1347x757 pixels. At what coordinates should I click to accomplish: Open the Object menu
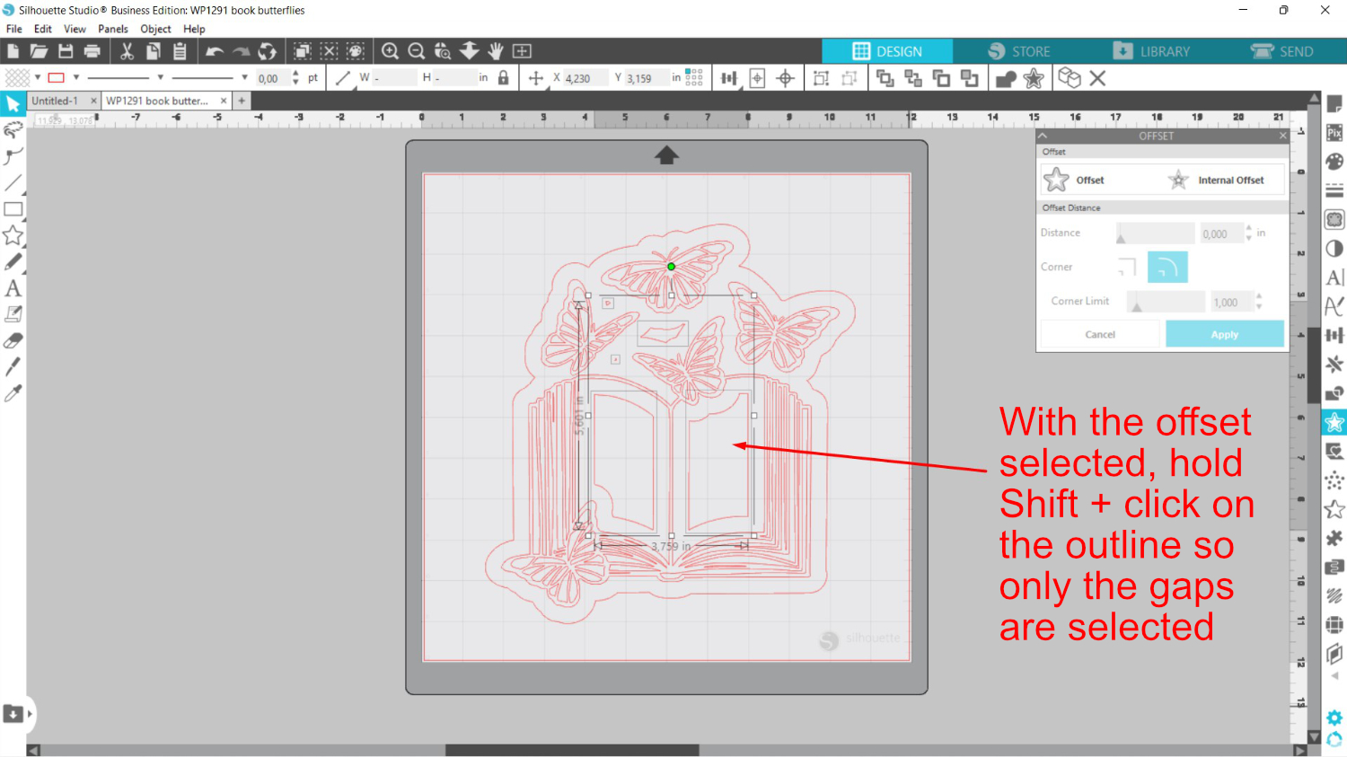point(155,29)
